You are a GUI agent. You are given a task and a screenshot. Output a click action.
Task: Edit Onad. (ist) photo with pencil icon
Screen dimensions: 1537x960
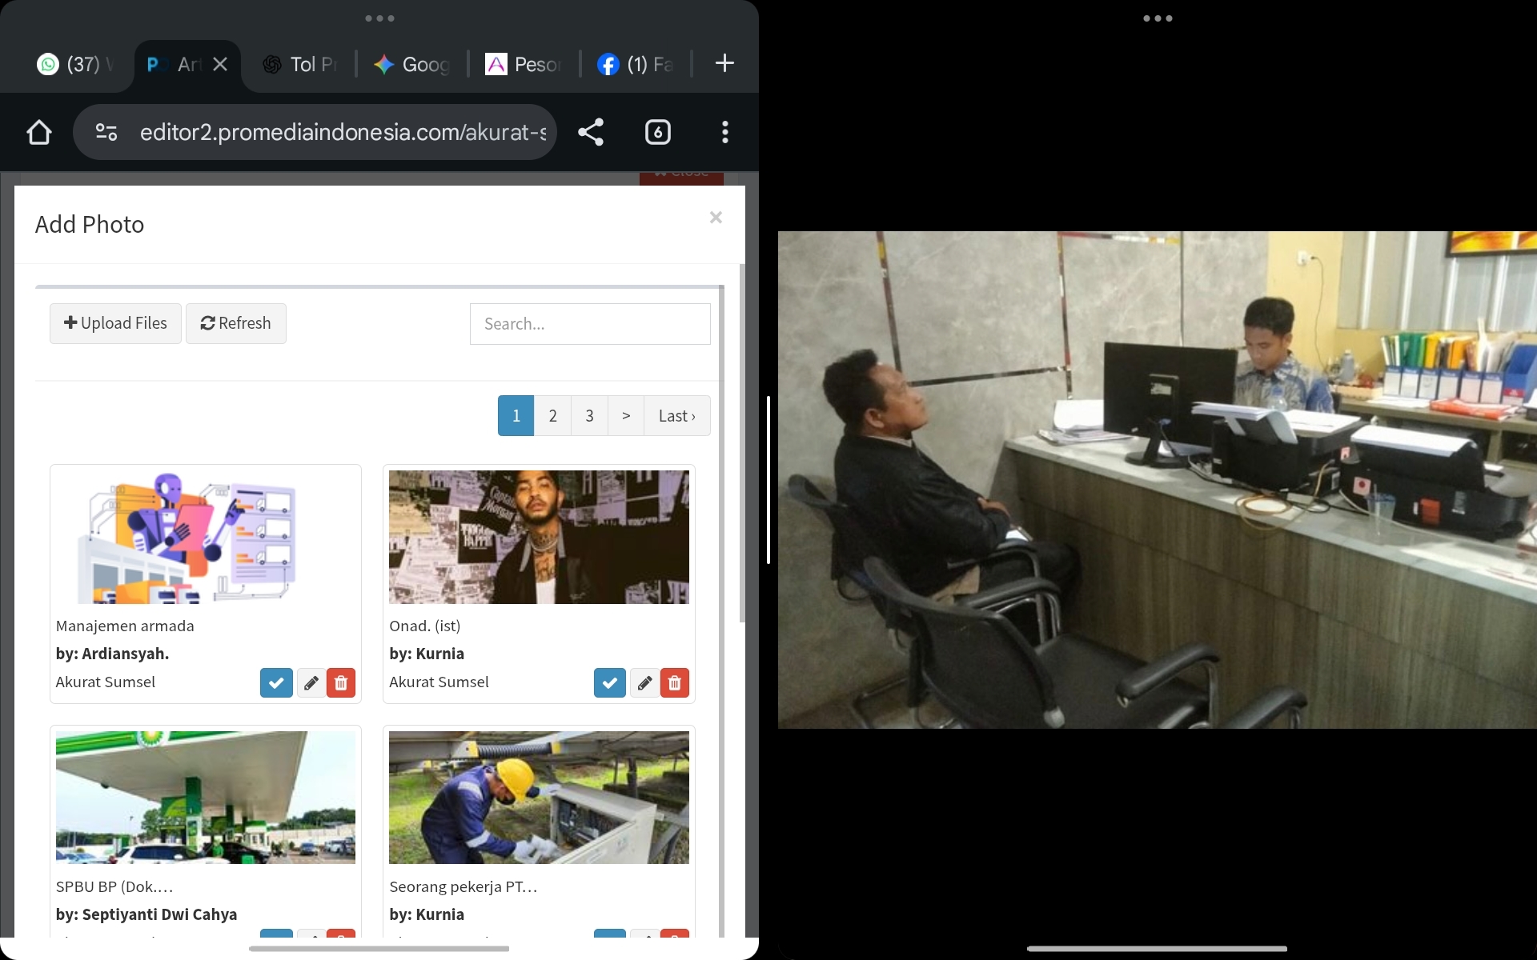[x=644, y=683]
